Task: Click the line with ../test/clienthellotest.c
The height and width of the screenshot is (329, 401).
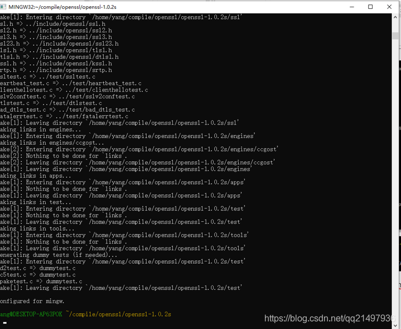Action: click(74, 90)
